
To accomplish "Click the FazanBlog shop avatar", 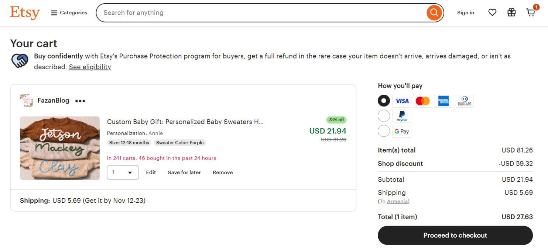I will pos(26,100).
